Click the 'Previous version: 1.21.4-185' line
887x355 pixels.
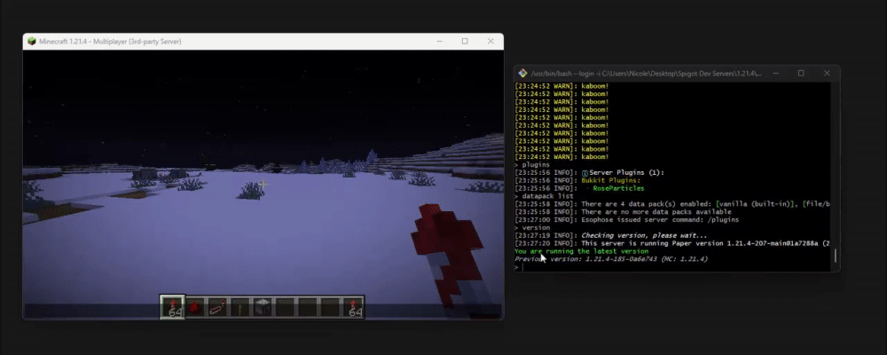coord(611,259)
